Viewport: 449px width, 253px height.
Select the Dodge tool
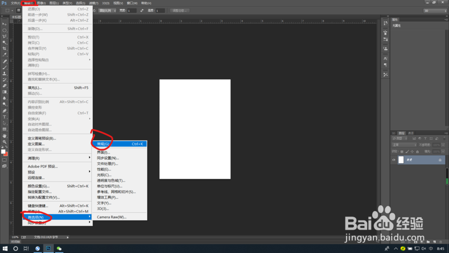click(x=4, y=104)
